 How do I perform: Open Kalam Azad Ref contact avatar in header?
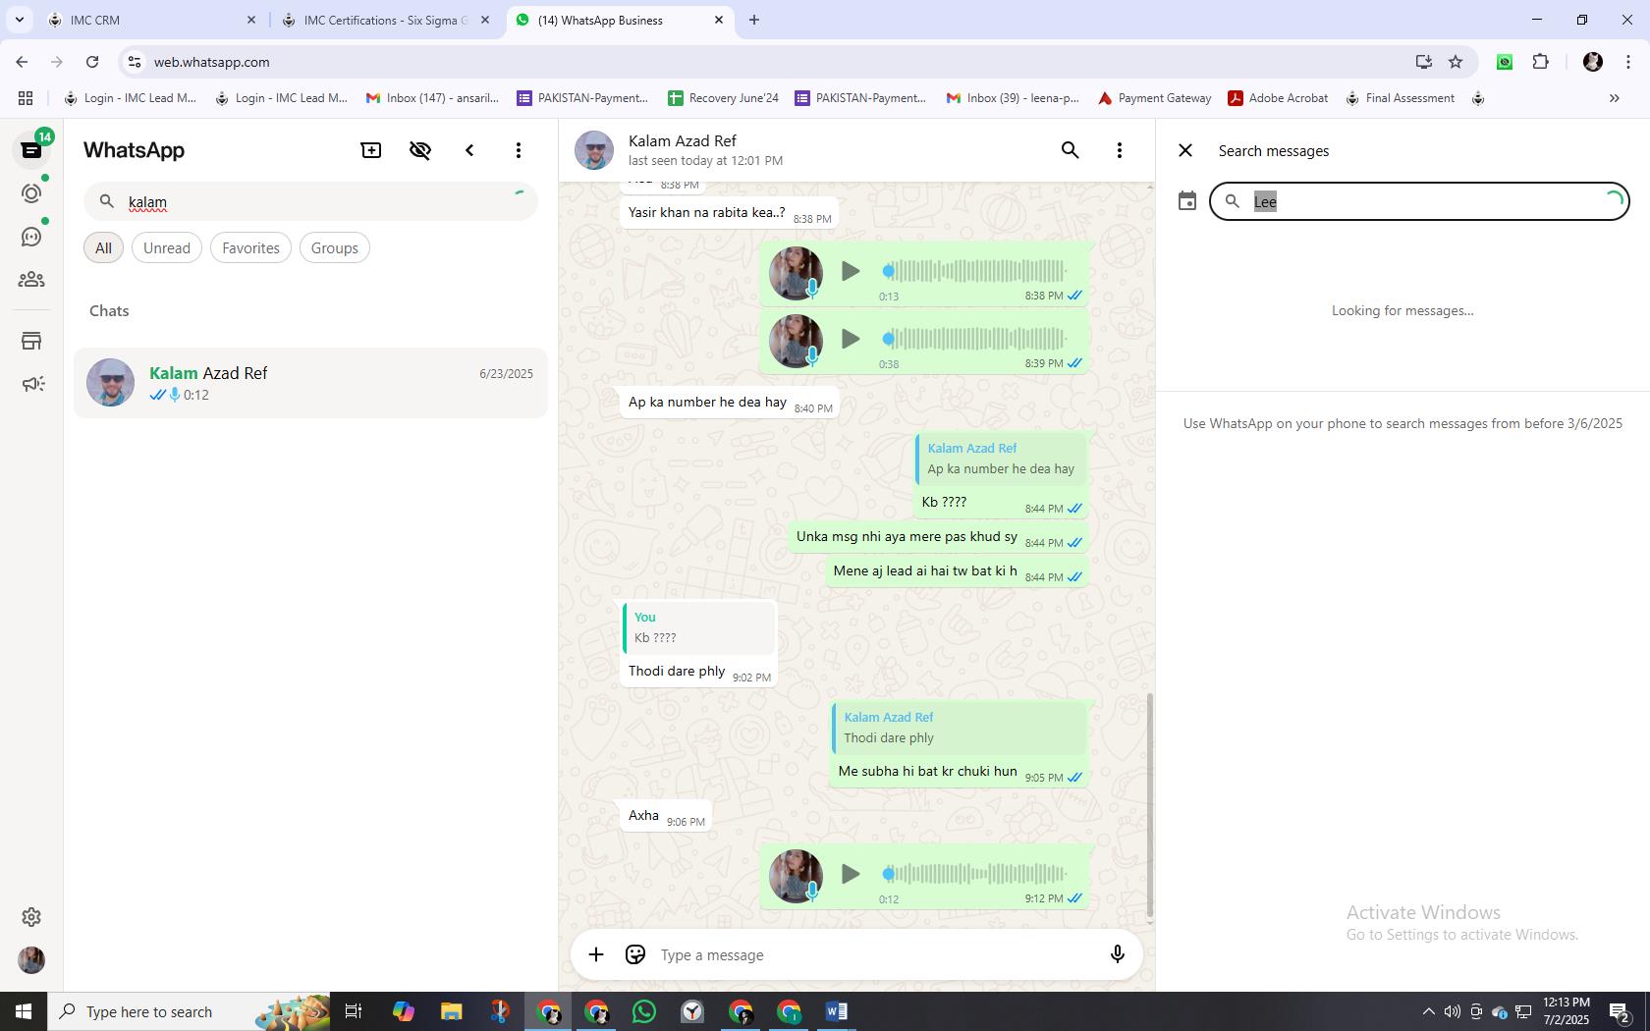point(594,150)
